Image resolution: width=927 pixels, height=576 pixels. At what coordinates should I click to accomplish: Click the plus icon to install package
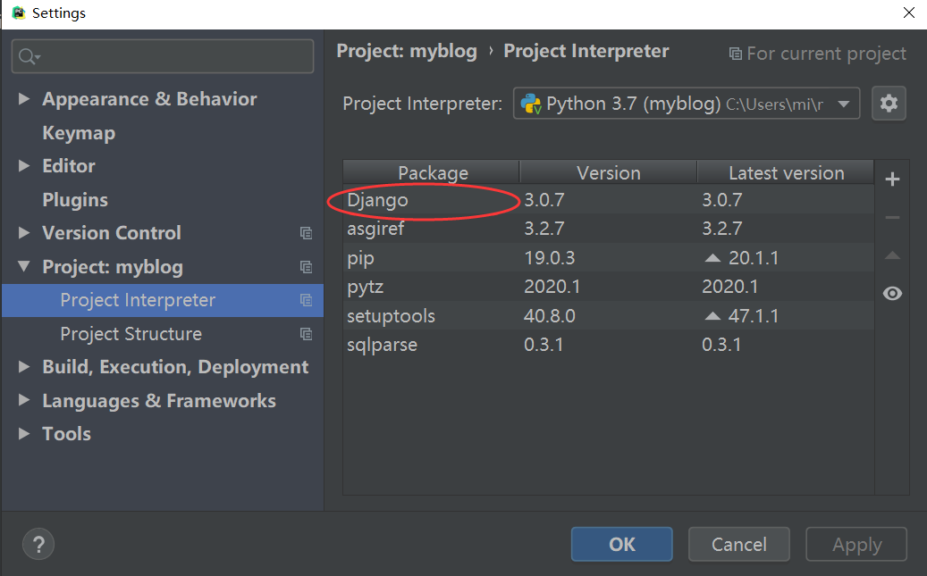pos(891,179)
